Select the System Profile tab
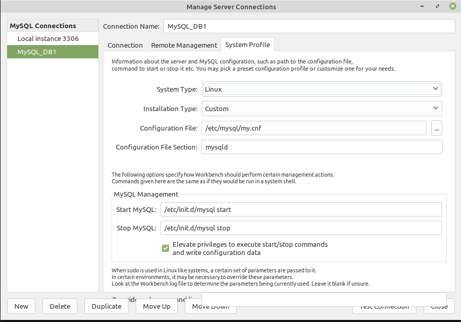 pos(247,45)
